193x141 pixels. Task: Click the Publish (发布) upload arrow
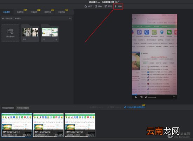(115, 6)
